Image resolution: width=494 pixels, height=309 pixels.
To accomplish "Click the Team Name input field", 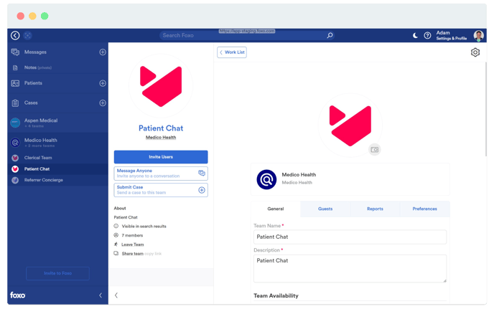I will 350,237.
